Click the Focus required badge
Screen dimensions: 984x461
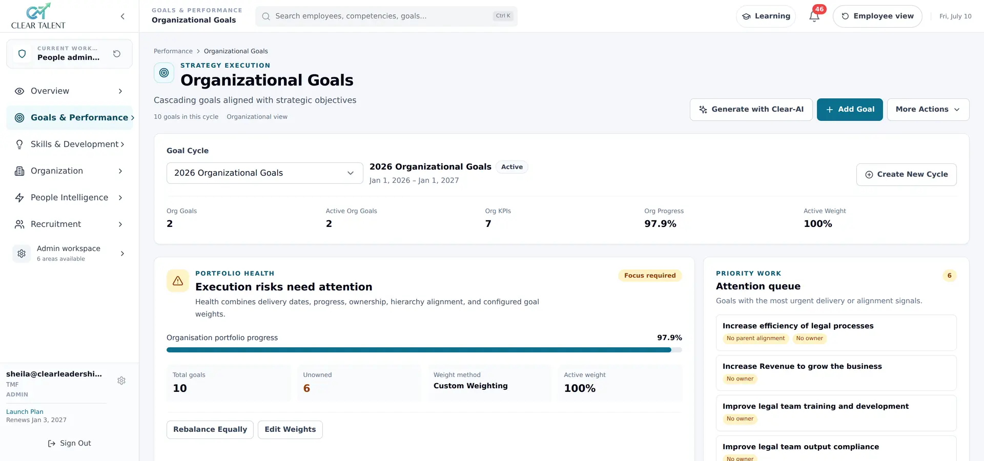point(650,276)
